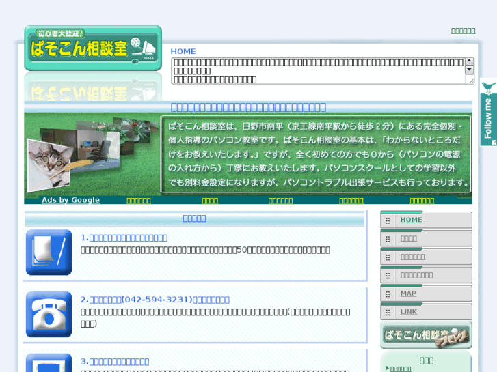The width and height of the screenshot is (497, 372).
Task: Click the ぱそこん相談室 logo banner
Action: (x=93, y=48)
